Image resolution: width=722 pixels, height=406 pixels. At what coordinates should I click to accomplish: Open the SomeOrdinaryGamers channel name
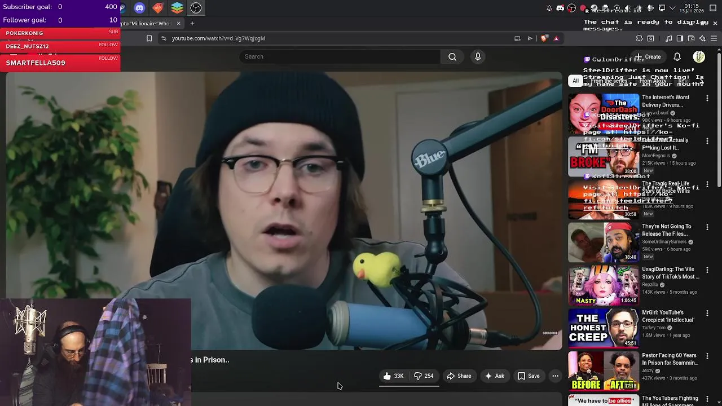point(664,242)
